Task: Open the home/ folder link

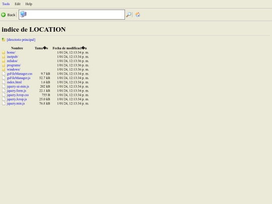Action: pos(11,52)
